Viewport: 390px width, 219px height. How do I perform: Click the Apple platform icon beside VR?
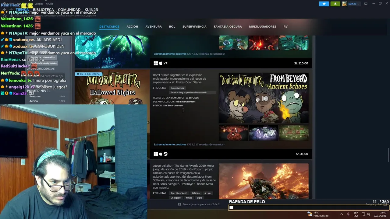[161, 63]
